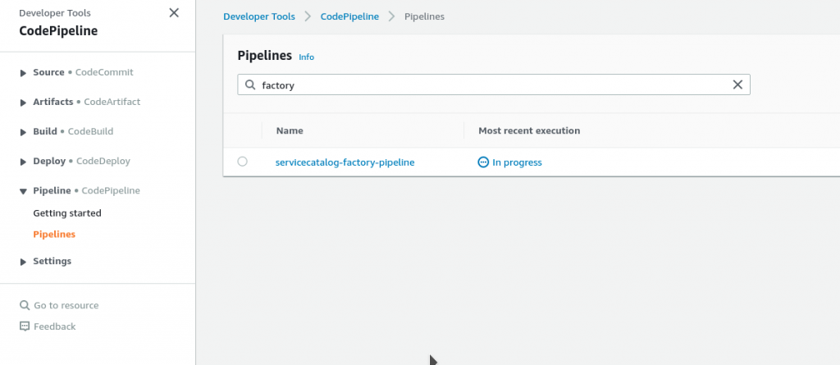Click the Most recent execution header

click(x=529, y=130)
